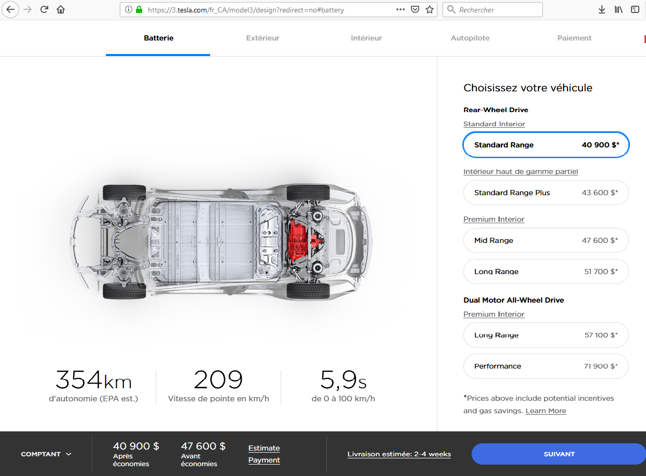Open the Autopilote tab

click(470, 38)
